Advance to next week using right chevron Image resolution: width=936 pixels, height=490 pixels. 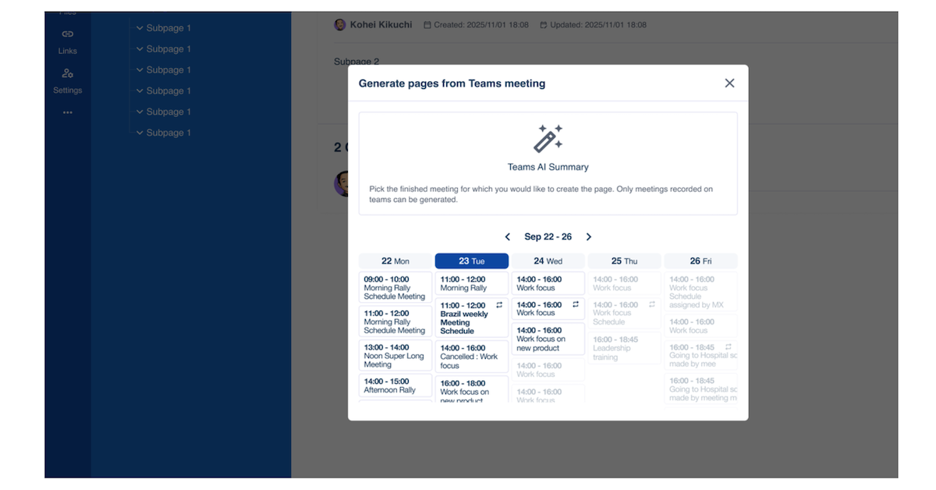[589, 237]
